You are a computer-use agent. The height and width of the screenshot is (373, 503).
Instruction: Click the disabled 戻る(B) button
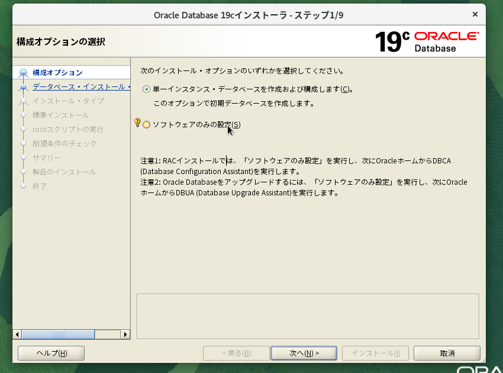coord(236,353)
